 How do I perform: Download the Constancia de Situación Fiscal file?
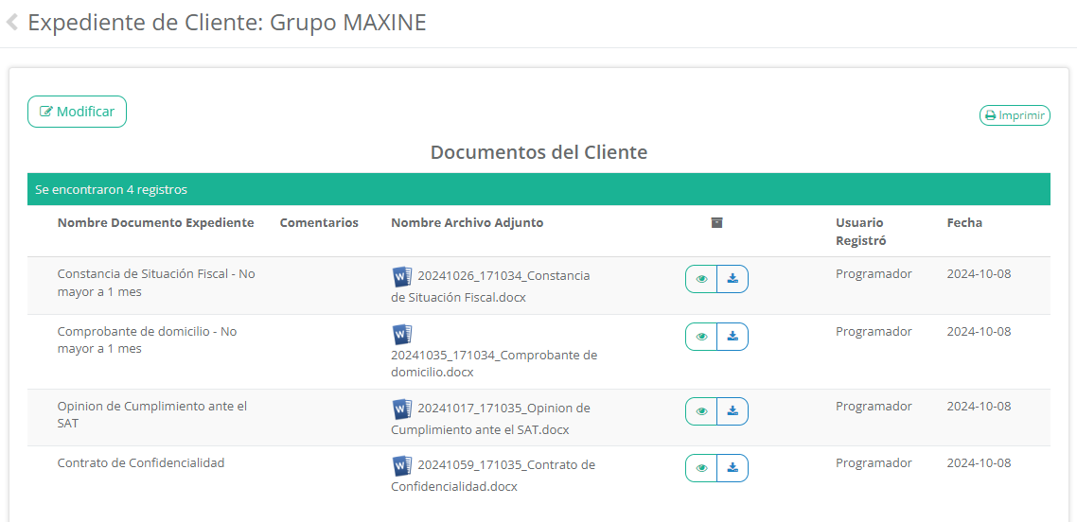[733, 279]
